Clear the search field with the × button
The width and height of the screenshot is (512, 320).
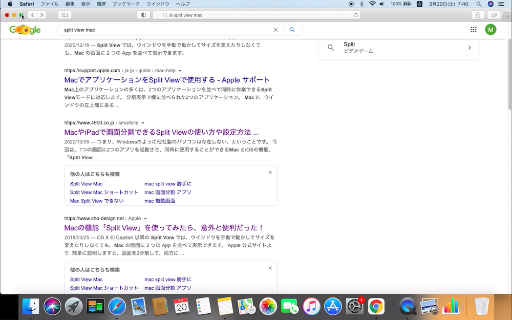point(275,30)
